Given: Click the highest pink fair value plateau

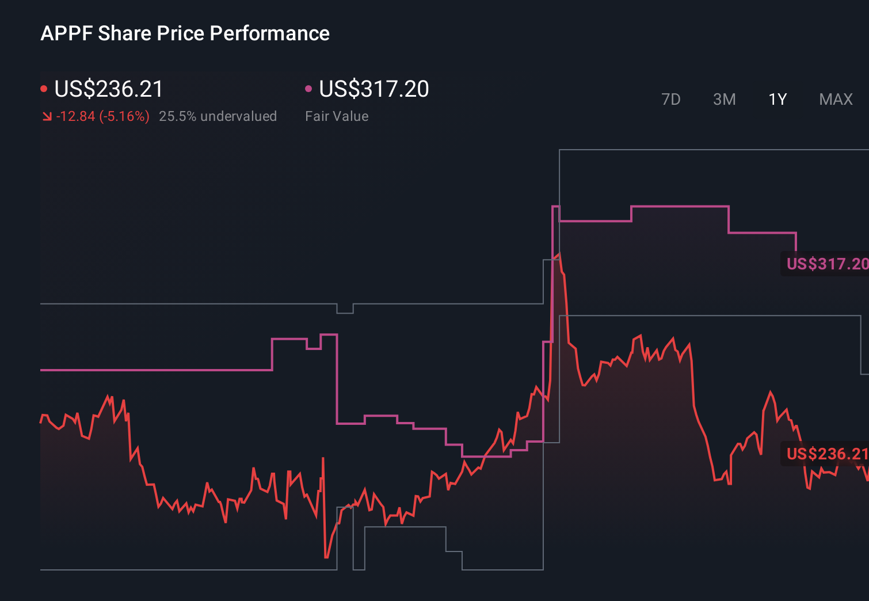Looking at the screenshot, I should tap(679, 206).
